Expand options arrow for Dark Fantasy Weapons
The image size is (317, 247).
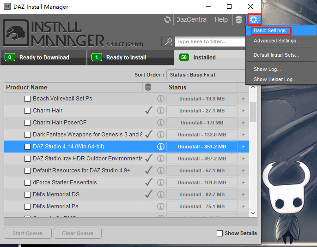click(244, 135)
